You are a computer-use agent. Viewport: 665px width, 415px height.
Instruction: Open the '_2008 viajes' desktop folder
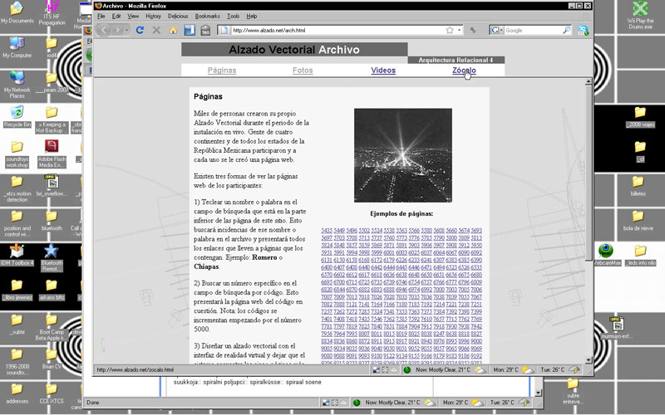pyautogui.click(x=640, y=117)
